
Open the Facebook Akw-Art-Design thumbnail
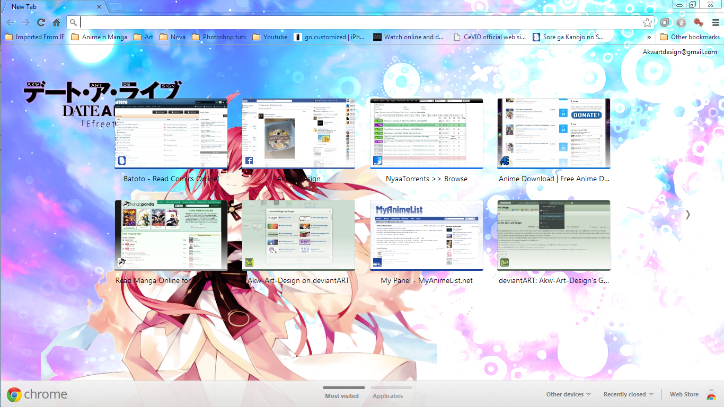(x=298, y=134)
